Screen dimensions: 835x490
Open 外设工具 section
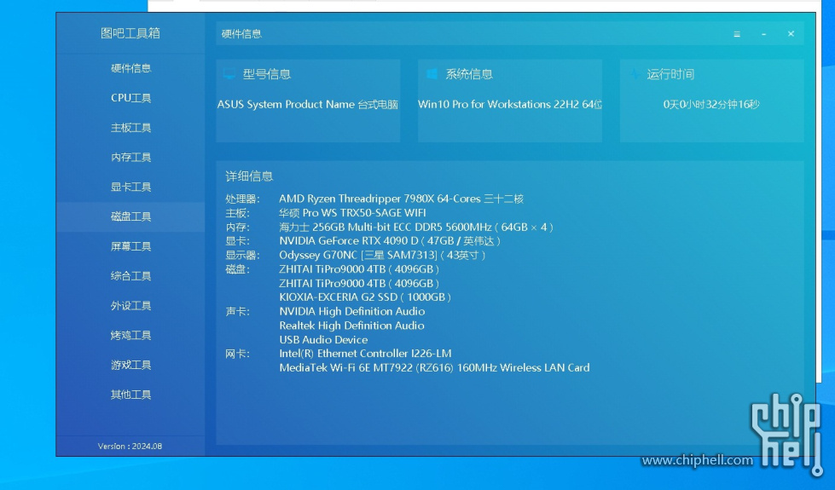pyautogui.click(x=131, y=305)
